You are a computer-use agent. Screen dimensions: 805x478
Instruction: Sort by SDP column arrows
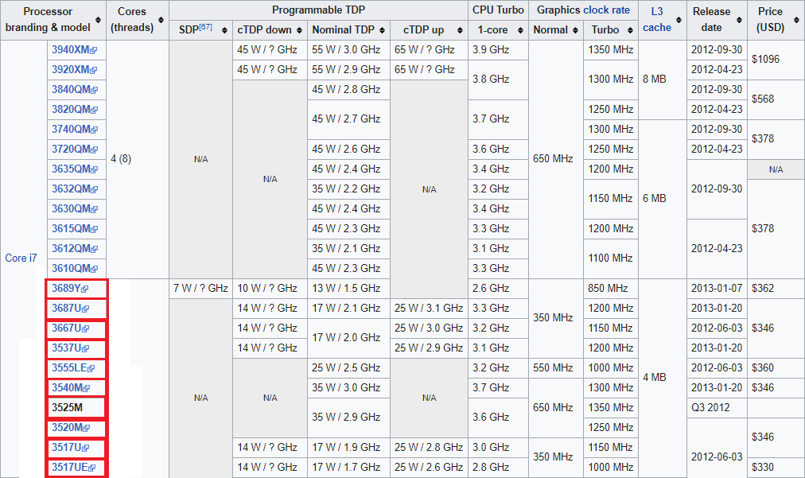tap(224, 30)
